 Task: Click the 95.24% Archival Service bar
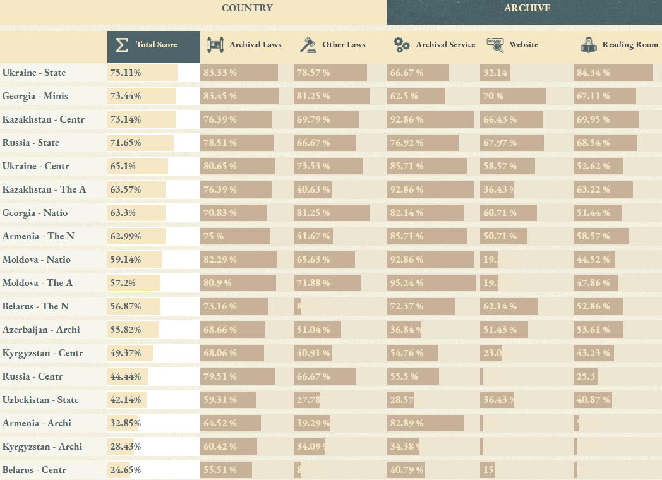coord(431,283)
